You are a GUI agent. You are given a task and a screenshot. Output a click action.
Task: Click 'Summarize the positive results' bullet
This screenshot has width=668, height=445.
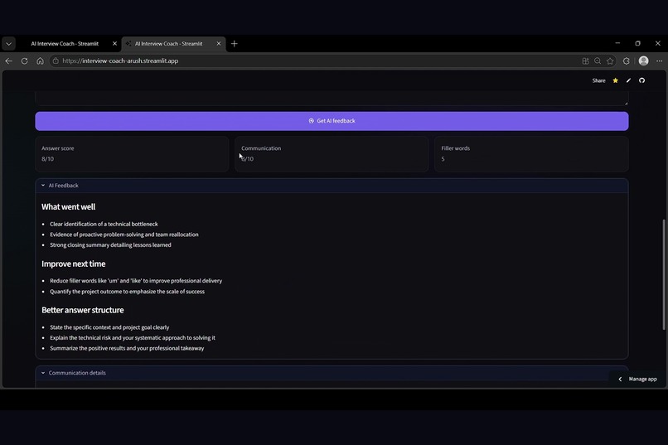click(x=127, y=348)
